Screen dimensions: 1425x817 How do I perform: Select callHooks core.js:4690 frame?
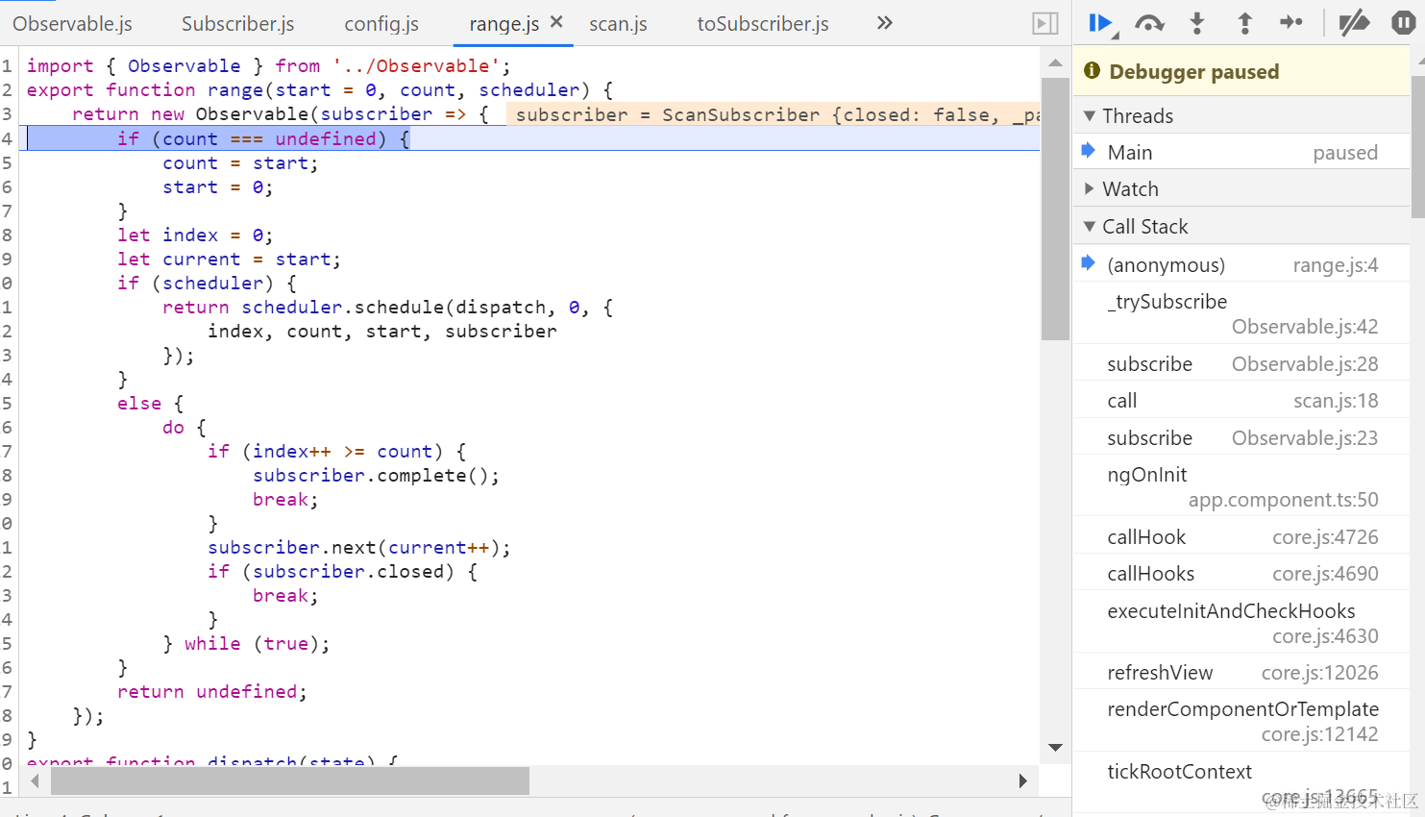[1241, 574]
